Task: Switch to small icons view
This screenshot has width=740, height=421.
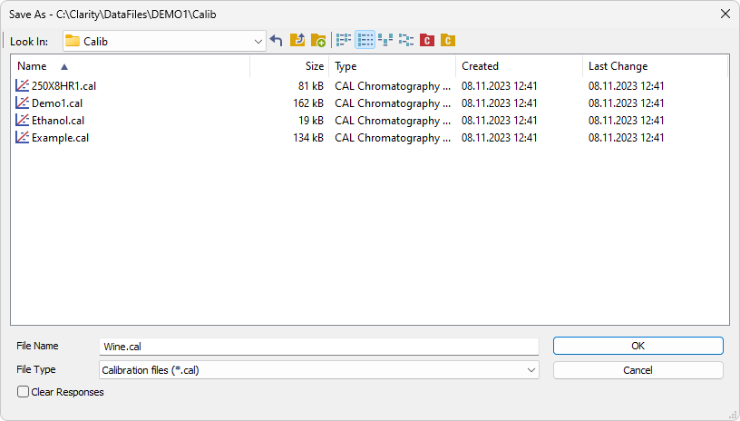Action: 406,41
